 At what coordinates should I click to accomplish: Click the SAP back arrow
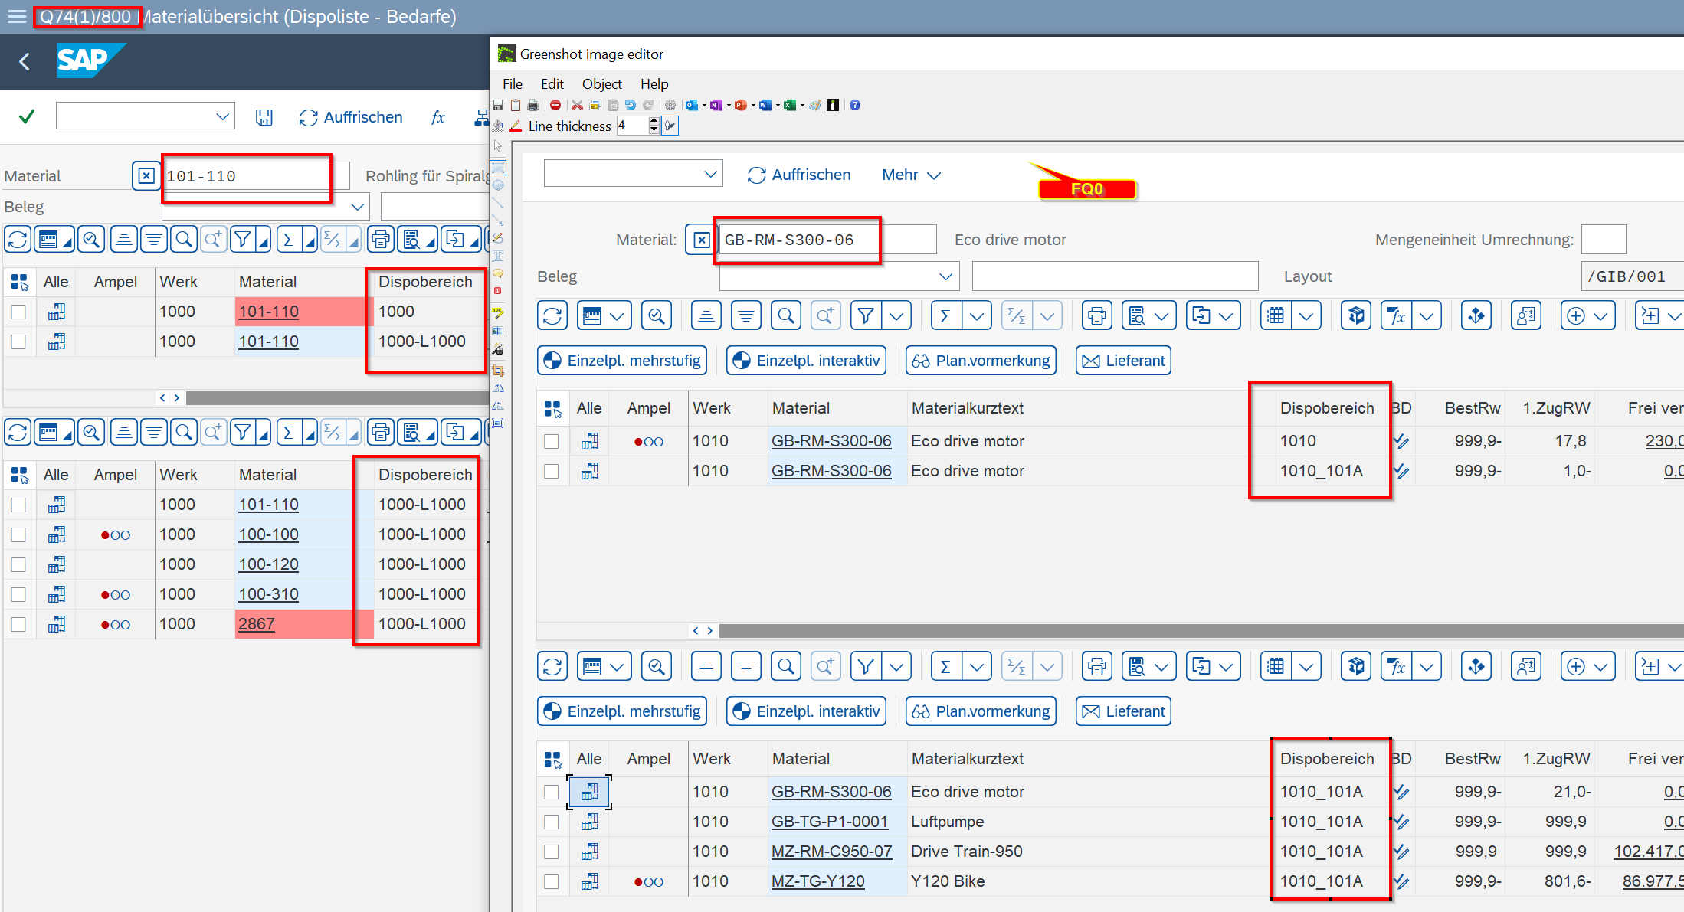coord(25,61)
